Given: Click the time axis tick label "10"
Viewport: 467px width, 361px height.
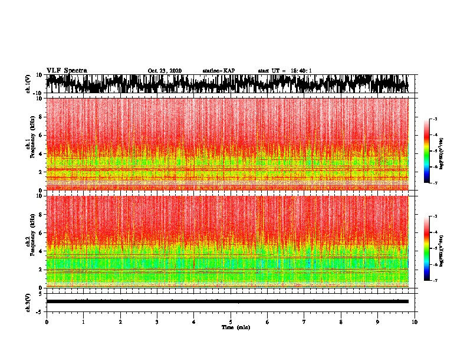Looking at the screenshot, I should tap(415, 322).
